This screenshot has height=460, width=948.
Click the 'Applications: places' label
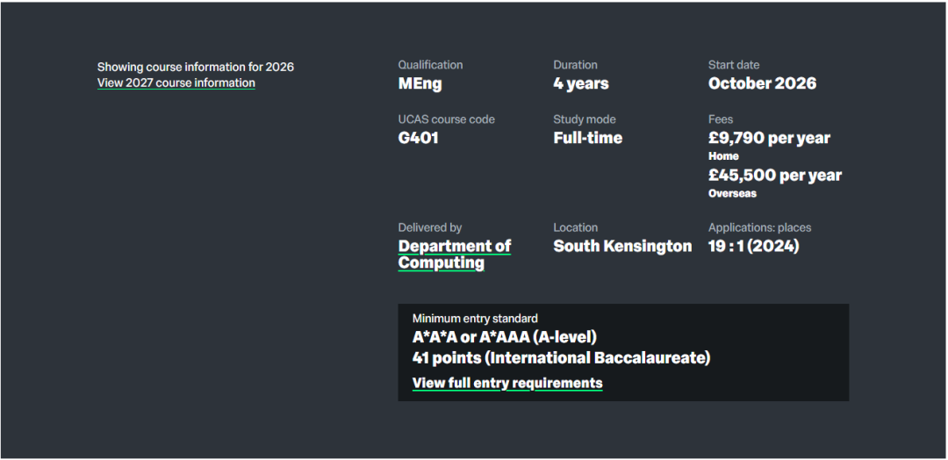(759, 227)
